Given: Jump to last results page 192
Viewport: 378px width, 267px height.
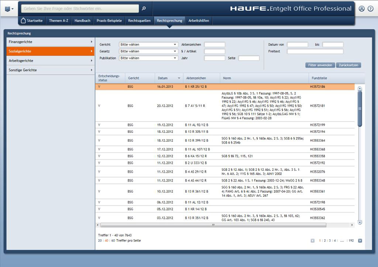Looking at the screenshot, I should point(351,240).
